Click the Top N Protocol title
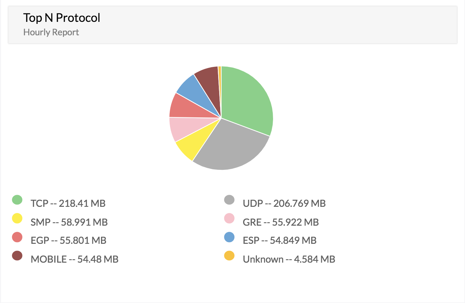465x303 pixels. point(62,18)
